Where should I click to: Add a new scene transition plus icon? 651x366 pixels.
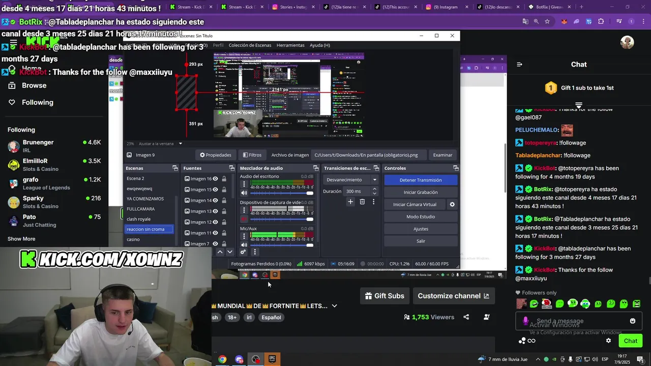point(350,202)
